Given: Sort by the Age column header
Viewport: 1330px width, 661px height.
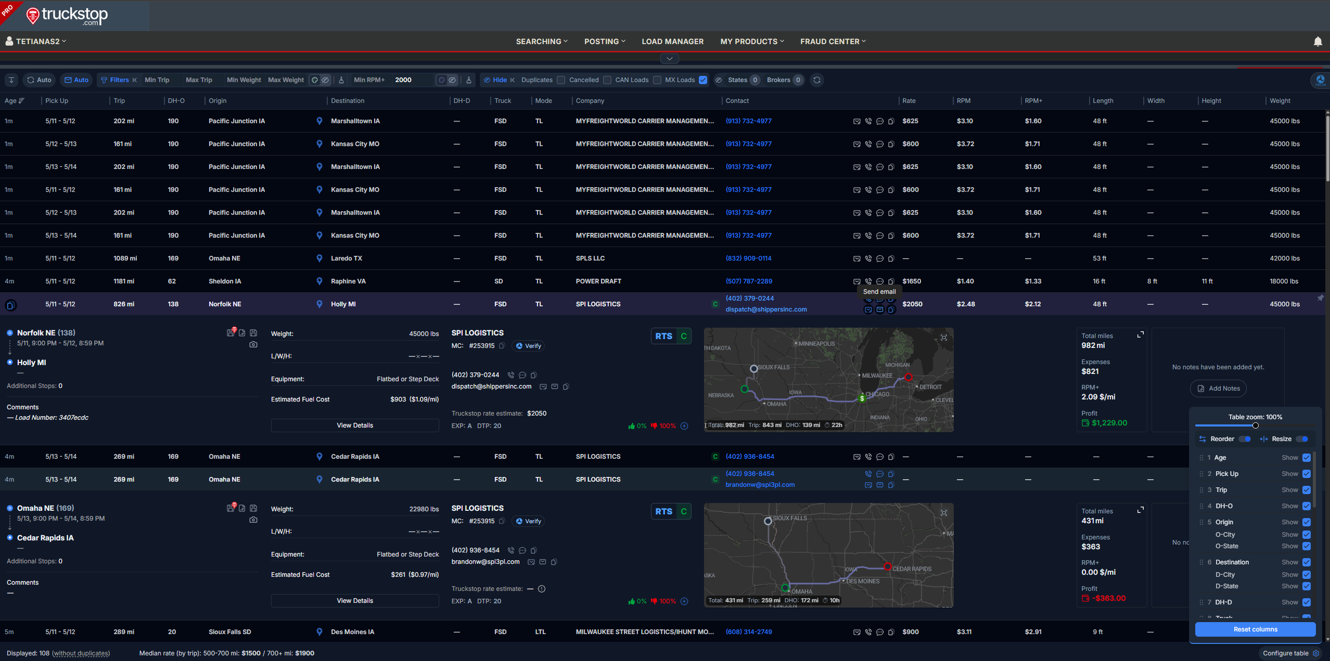Looking at the screenshot, I should pyautogui.click(x=14, y=101).
